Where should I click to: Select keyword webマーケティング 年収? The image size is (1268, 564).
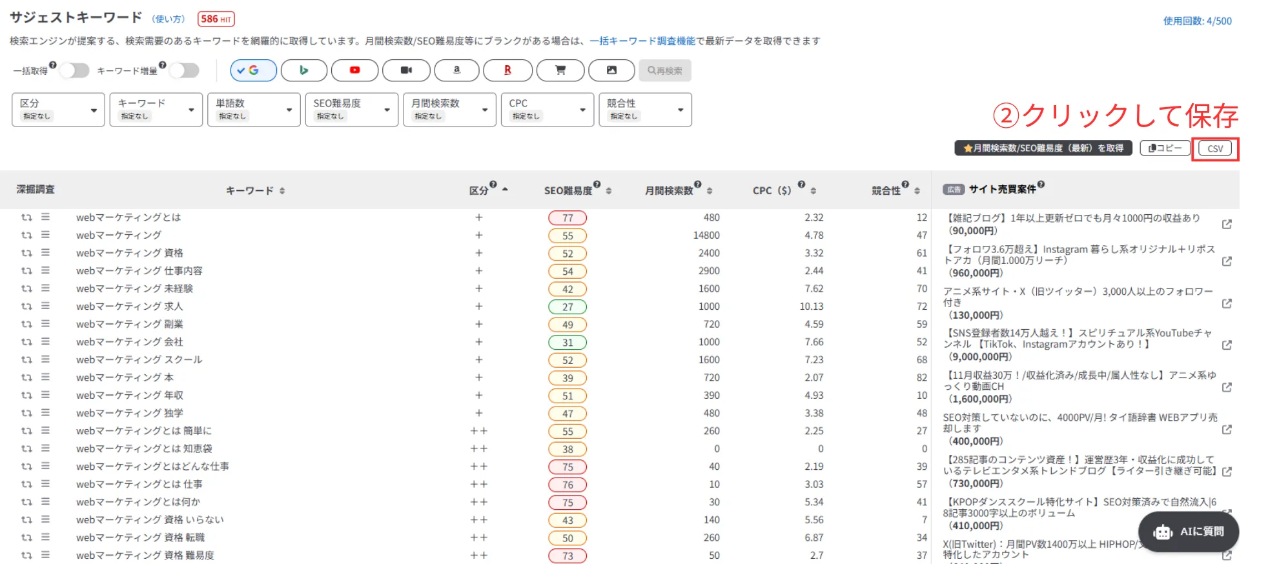point(130,395)
